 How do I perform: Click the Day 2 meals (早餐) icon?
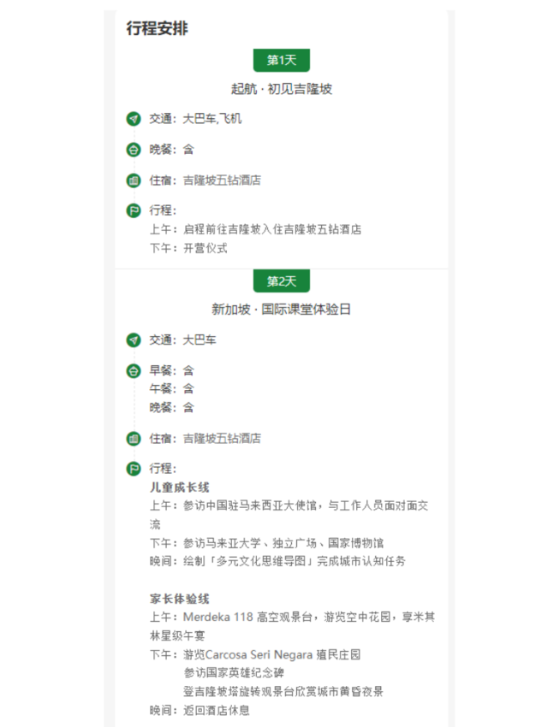click(134, 371)
